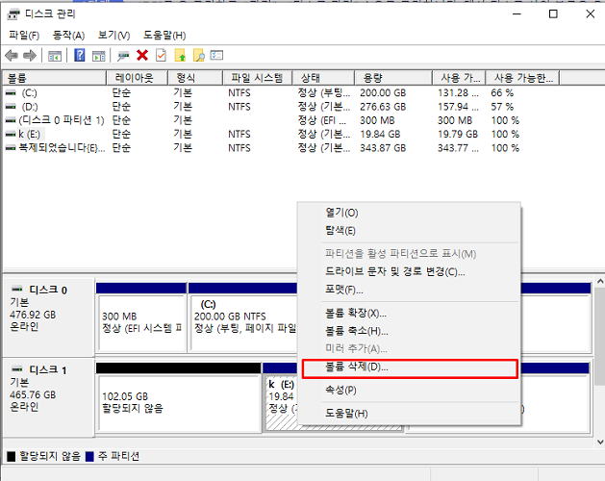605x481 pixels.
Task: Open the 동작(A) menu
Action: coord(68,36)
